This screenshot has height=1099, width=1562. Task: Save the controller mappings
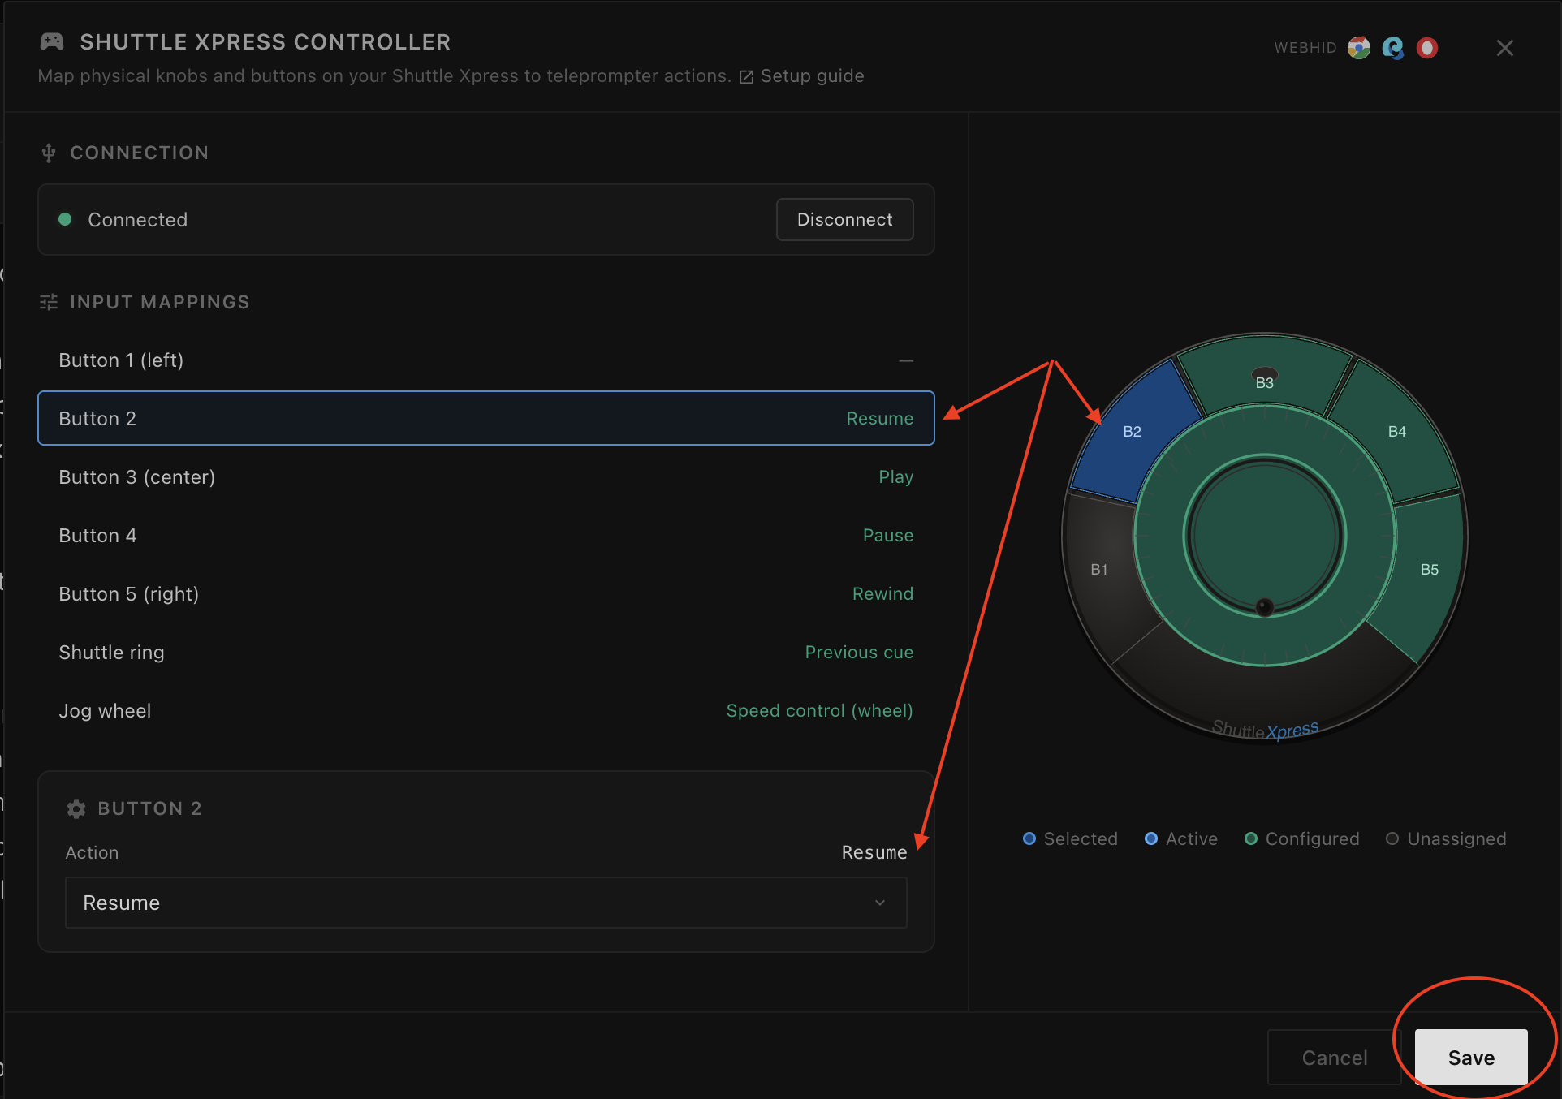tap(1470, 1057)
